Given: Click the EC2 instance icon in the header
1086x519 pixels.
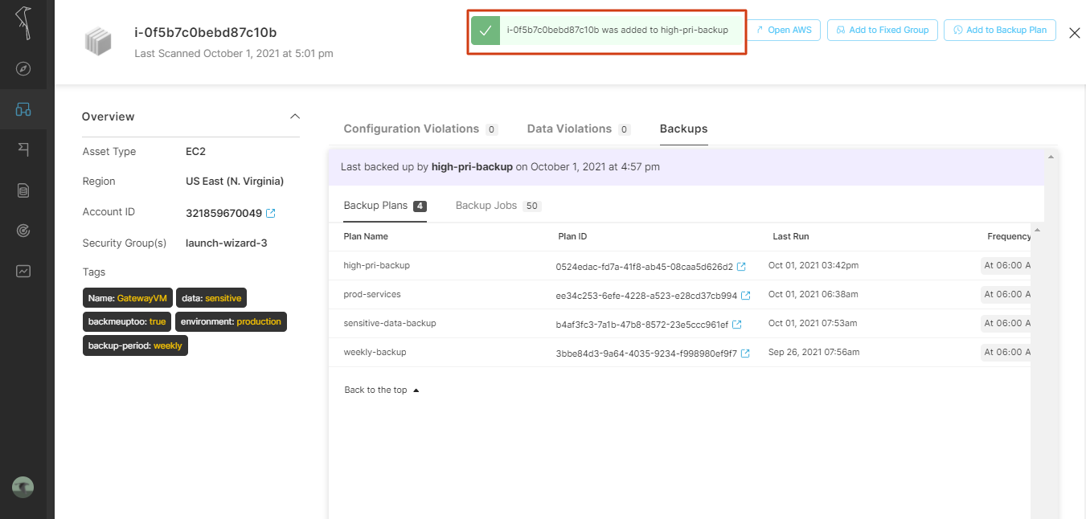Looking at the screenshot, I should click(x=98, y=42).
